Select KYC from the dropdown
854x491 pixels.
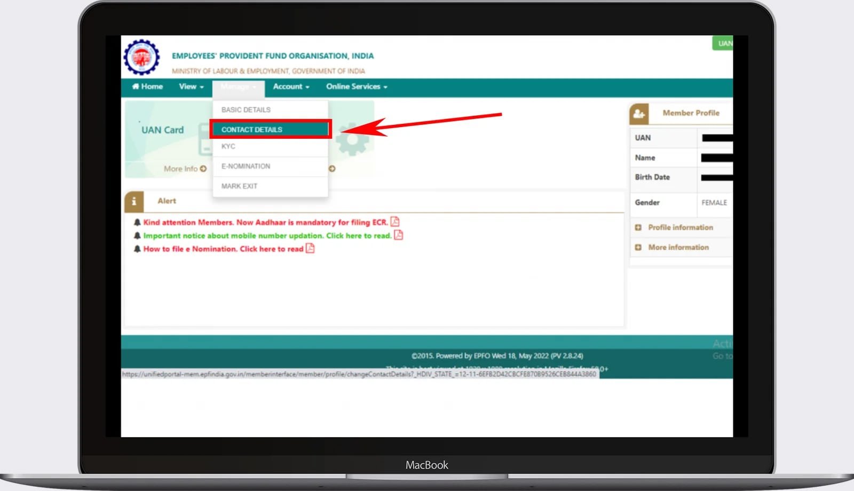click(x=270, y=146)
